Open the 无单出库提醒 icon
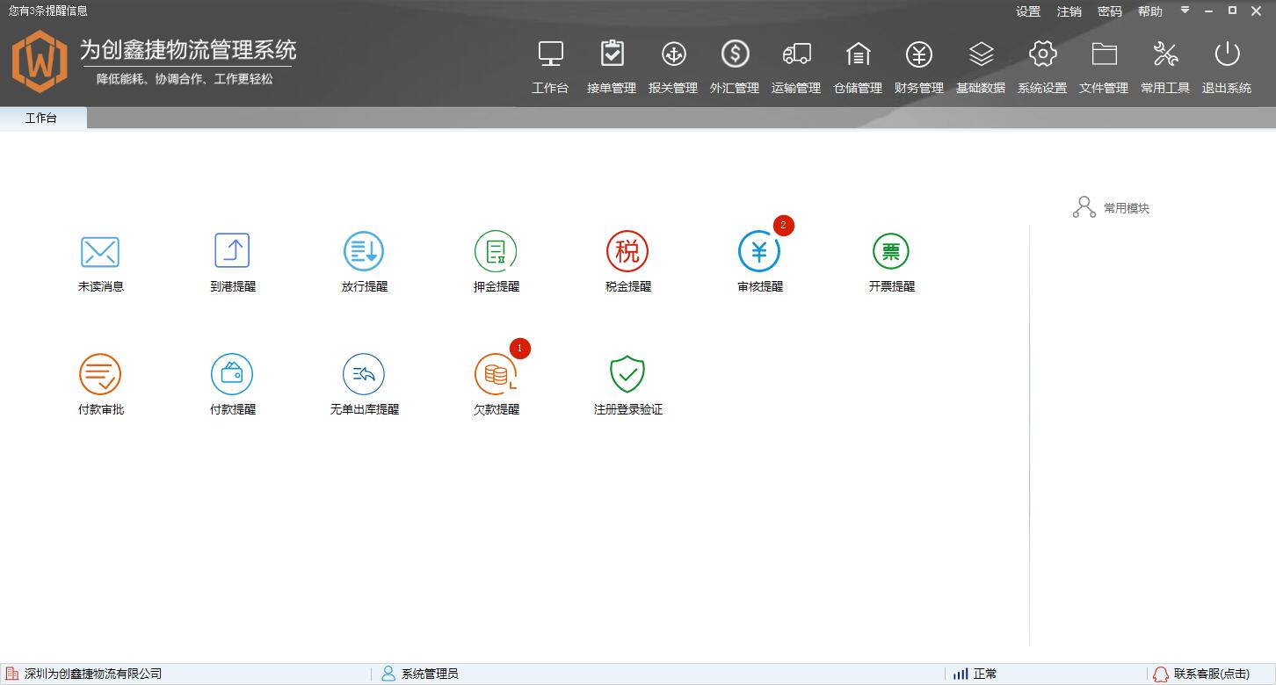This screenshot has width=1276, height=685. [x=364, y=374]
